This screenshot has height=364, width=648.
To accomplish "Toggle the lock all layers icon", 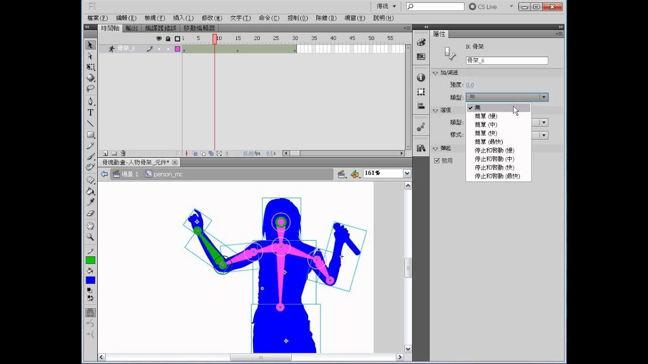I will click(x=168, y=38).
